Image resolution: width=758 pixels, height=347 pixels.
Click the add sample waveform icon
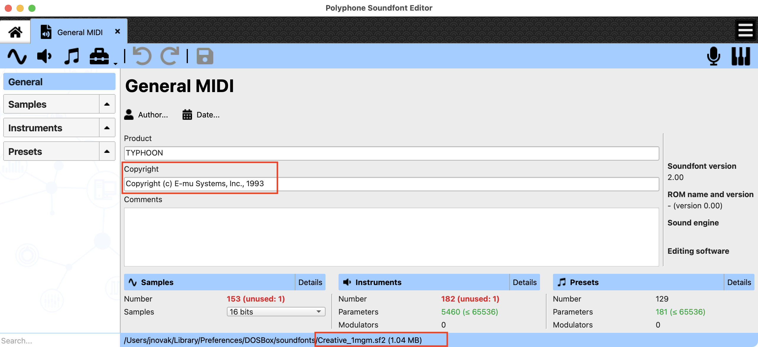(17, 56)
